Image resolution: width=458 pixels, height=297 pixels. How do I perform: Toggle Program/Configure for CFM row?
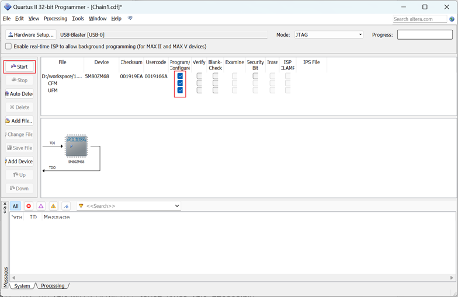coord(180,83)
